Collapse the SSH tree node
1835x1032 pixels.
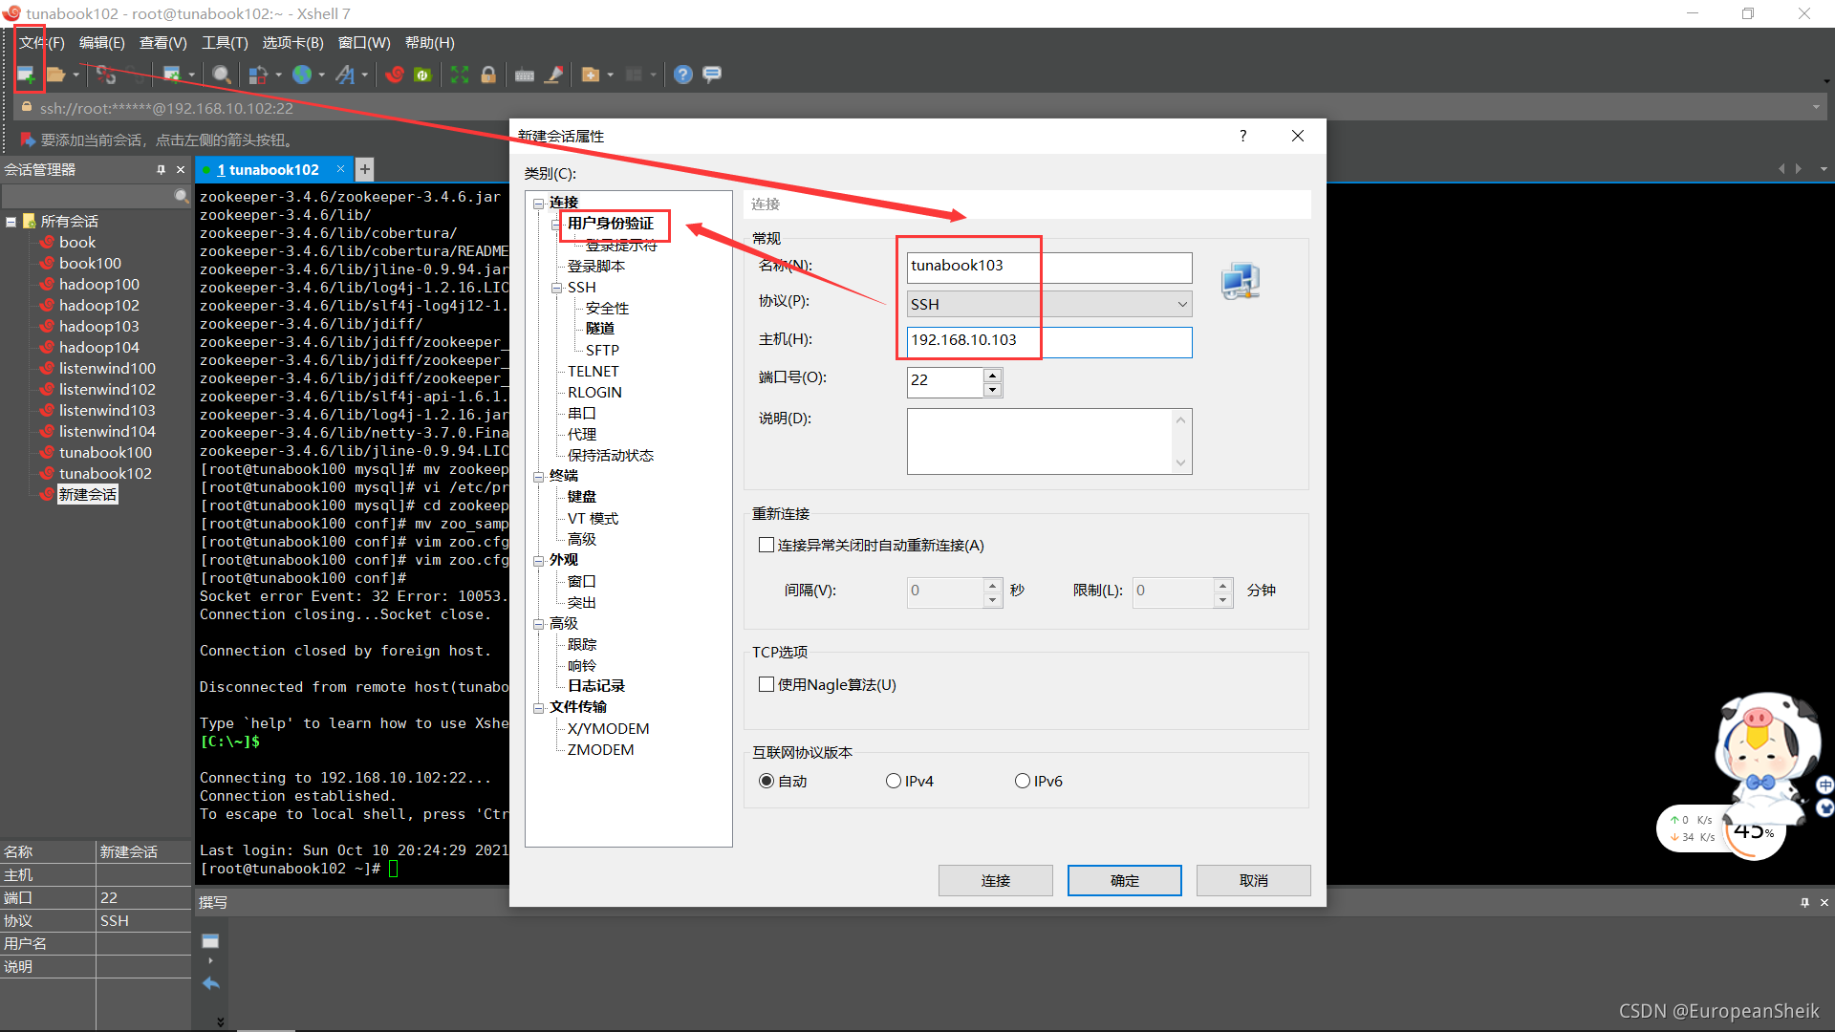[556, 288]
